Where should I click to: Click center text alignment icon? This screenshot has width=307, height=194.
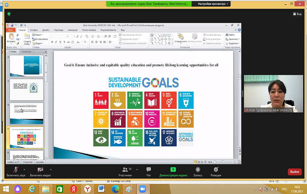coord(97,42)
